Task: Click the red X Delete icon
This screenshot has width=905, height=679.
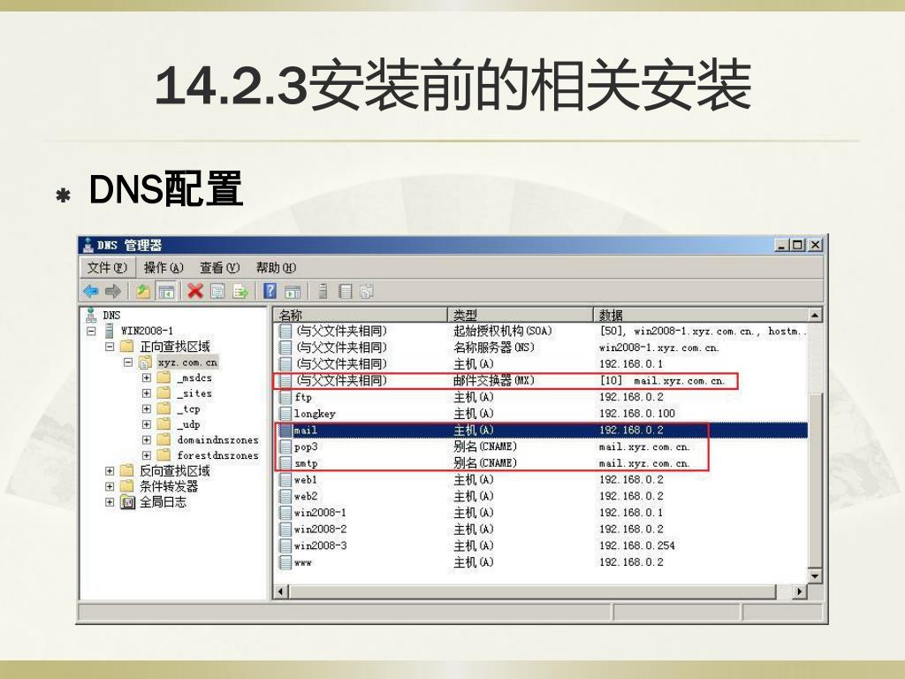Action: tap(195, 292)
